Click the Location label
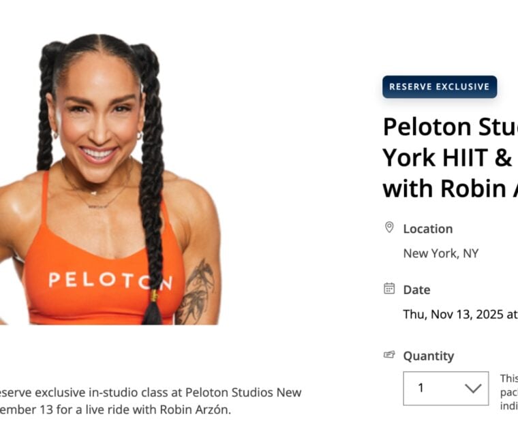 (428, 229)
